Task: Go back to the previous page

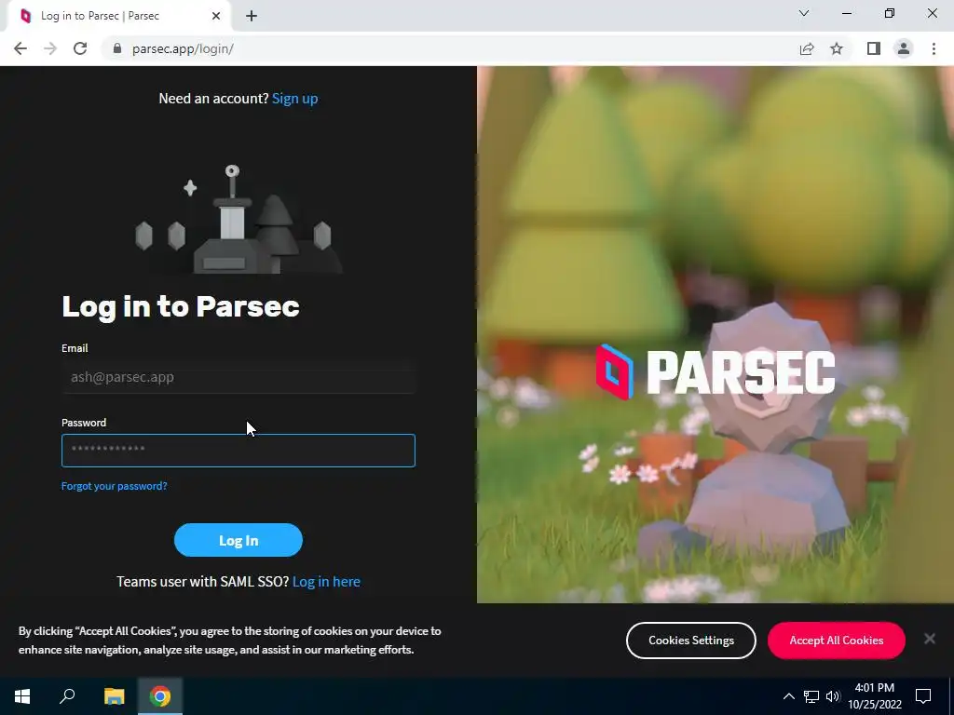Action: click(x=20, y=48)
